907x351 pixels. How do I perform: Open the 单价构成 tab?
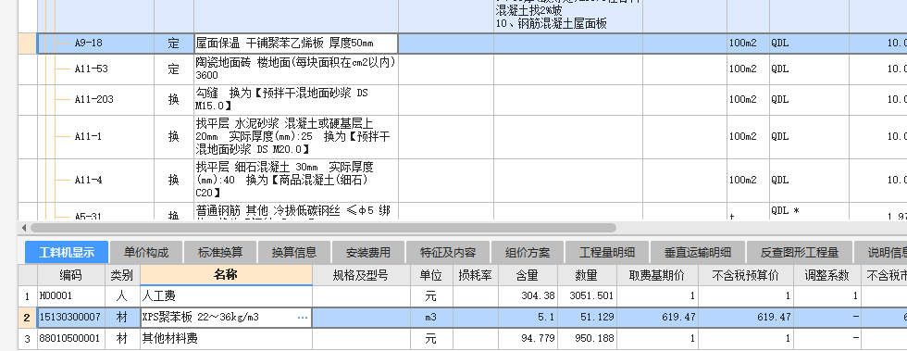pyautogui.click(x=146, y=253)
